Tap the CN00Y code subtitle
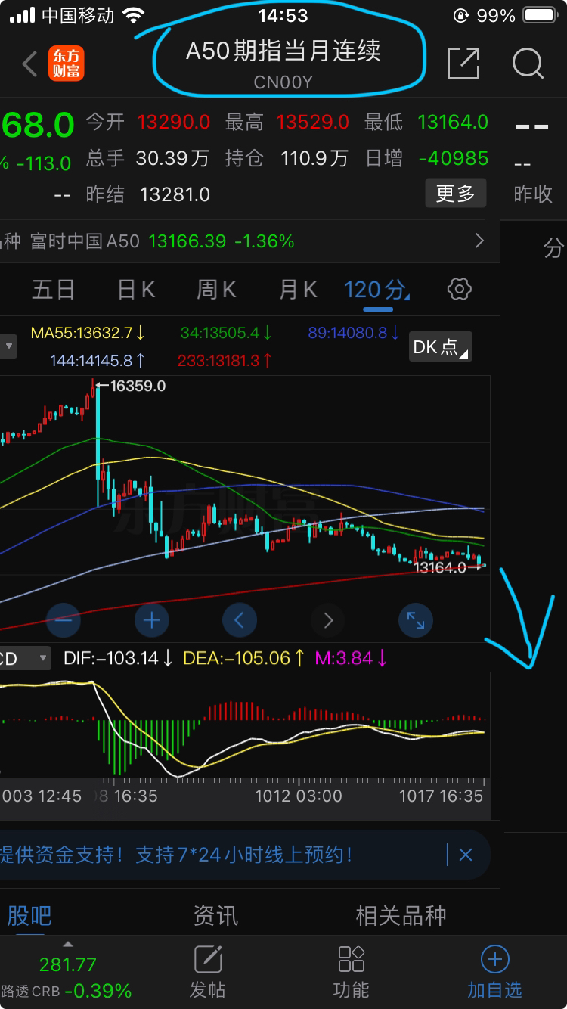Image resolution: width=567 pixels, height=1009 pixels. tap(283, 82)
